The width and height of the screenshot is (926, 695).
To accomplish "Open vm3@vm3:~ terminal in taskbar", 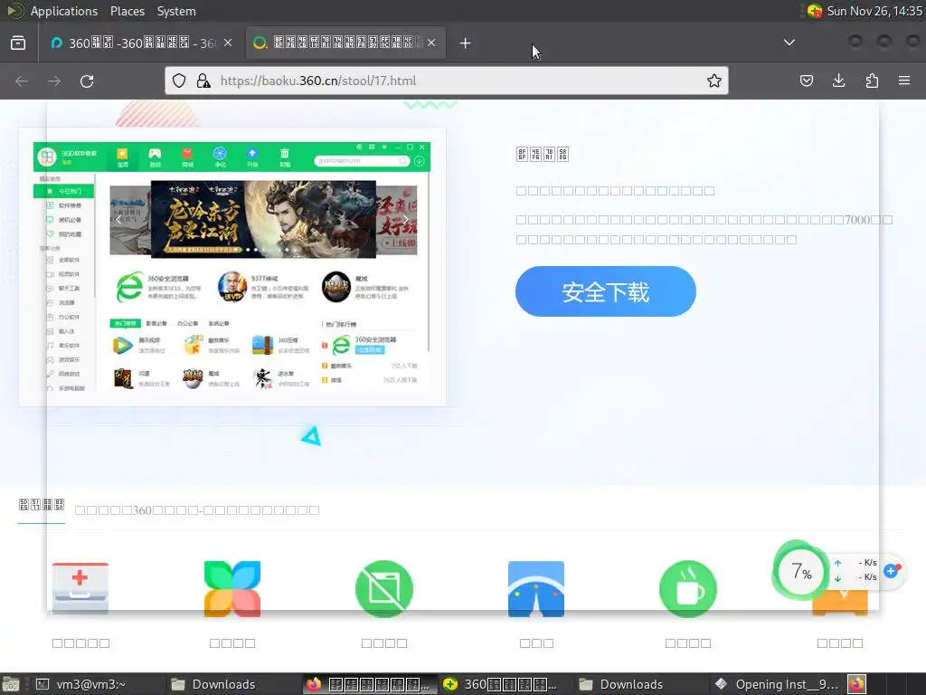I will click(x=80, y=684).
